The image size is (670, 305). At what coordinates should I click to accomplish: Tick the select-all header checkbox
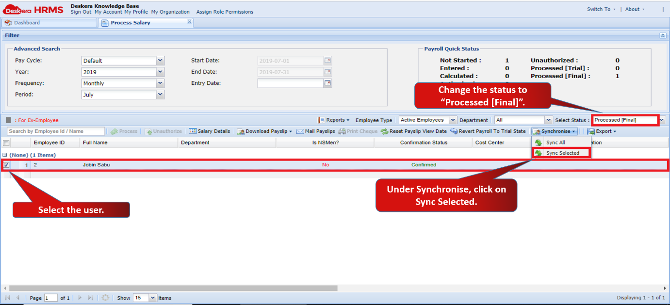pos(6,143)
